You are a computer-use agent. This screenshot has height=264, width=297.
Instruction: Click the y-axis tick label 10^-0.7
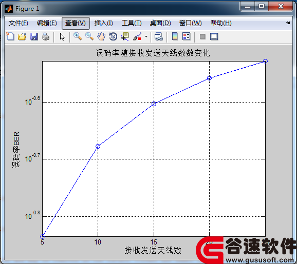32,158
